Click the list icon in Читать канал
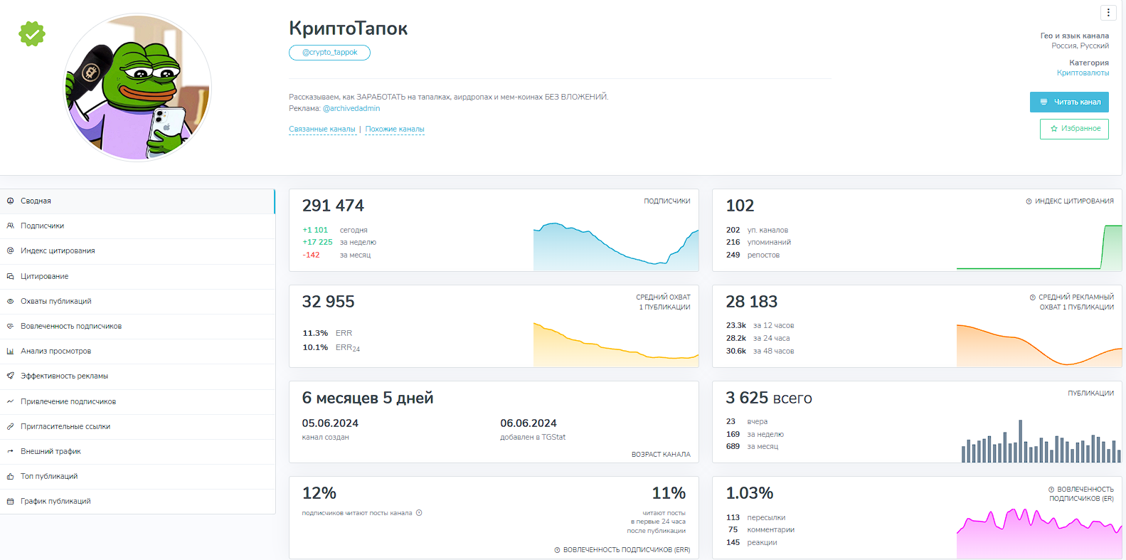1126x560 pixels. click(x=1043, y=102)
